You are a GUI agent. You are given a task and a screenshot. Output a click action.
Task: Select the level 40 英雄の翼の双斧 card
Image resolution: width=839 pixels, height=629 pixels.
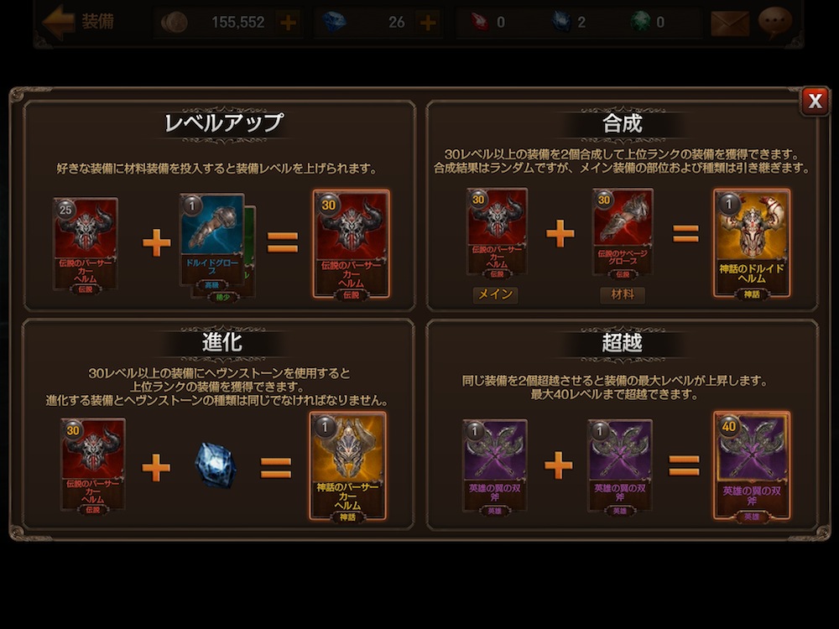click(x=751, y=465)
